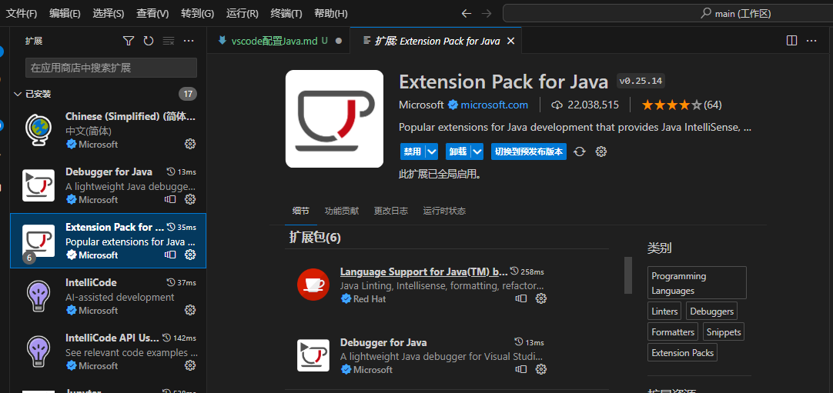Click 切换到预发布版本 button

(529, 152)
